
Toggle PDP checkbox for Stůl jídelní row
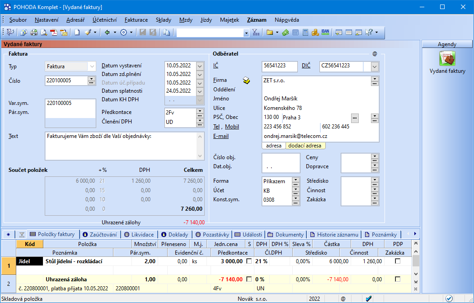(x=398, y=261)
